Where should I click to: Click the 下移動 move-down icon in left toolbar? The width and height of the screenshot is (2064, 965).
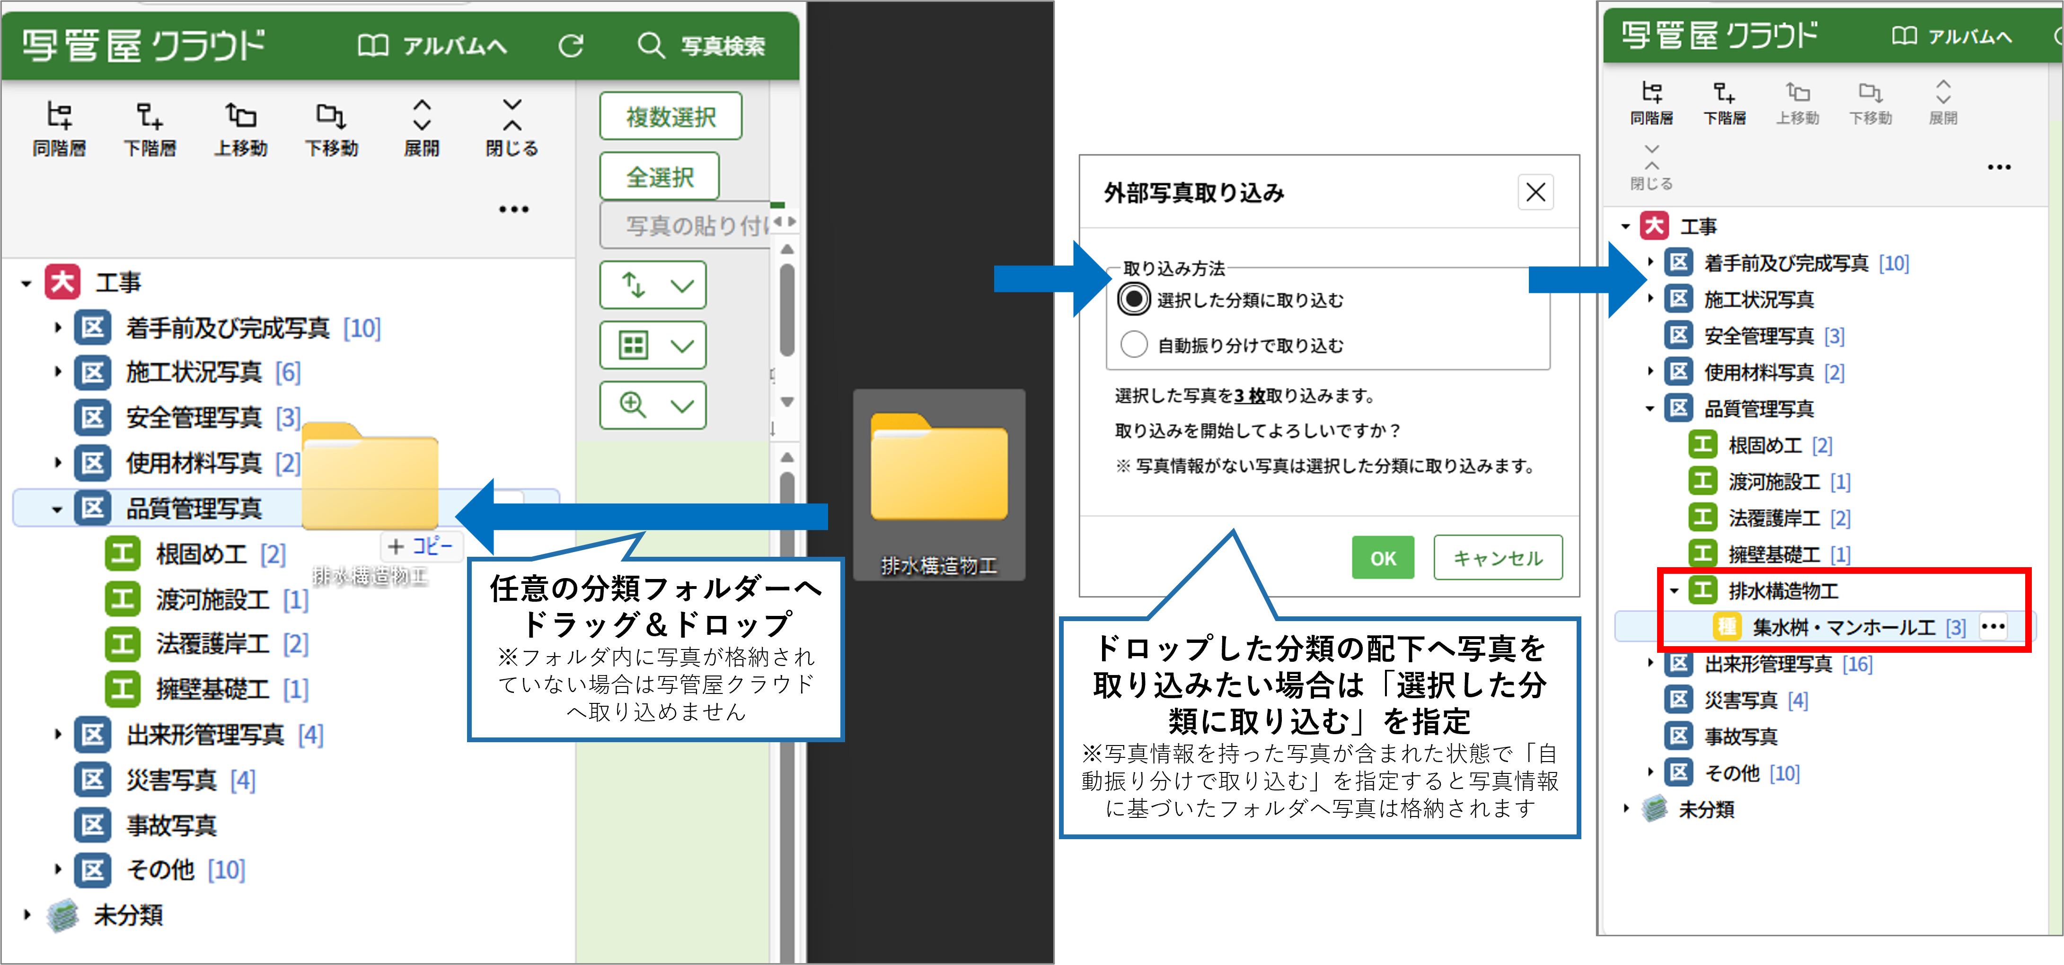tap(331, 117)
